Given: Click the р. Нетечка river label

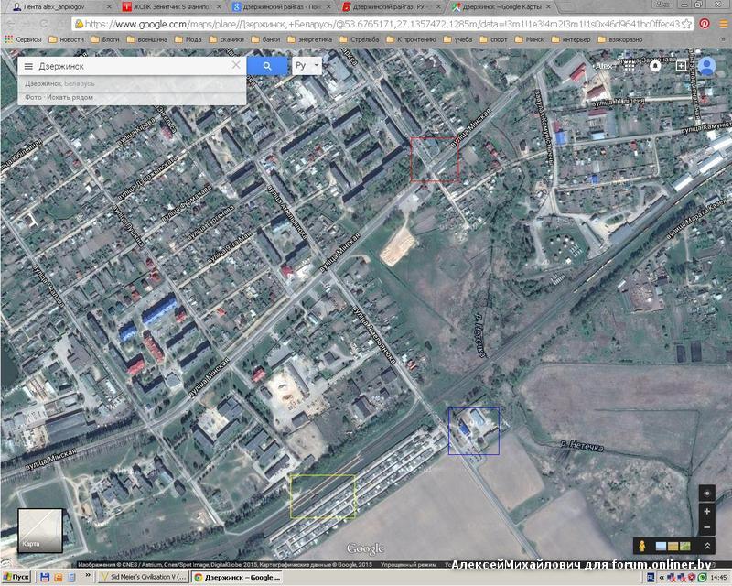Looking at the screenshot, I should pyautogui.click(x=582, y=446).
